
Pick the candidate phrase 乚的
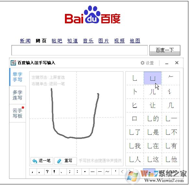(x=153, y=119)
